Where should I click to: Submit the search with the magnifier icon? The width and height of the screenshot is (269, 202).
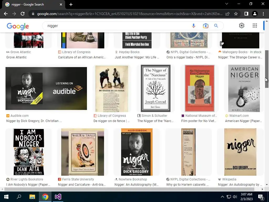tap(216, 26)
